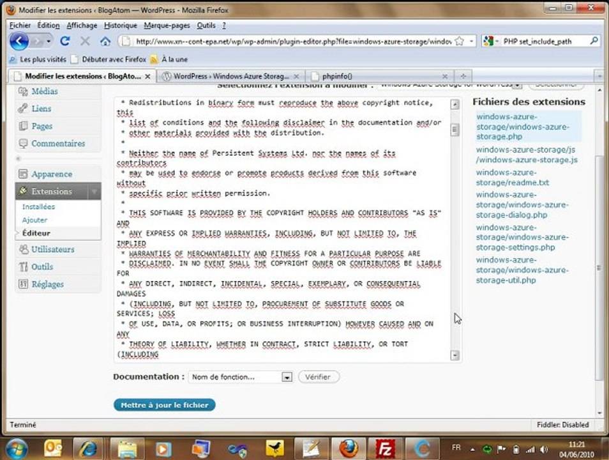Click the Les plus visités bookmark
The width and height of the screenshot is (609, 460).
[38, 59]
